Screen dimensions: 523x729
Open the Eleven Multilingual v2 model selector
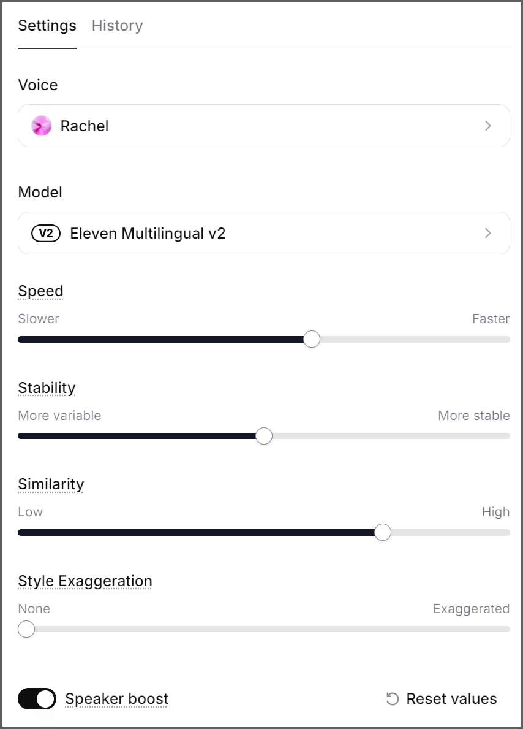point(264,233)
